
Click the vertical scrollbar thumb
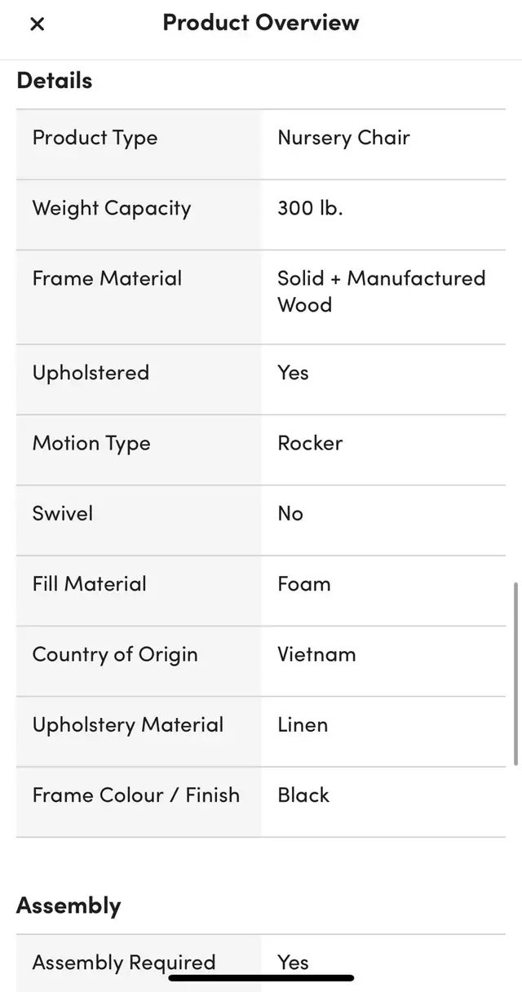click(515, 674)
